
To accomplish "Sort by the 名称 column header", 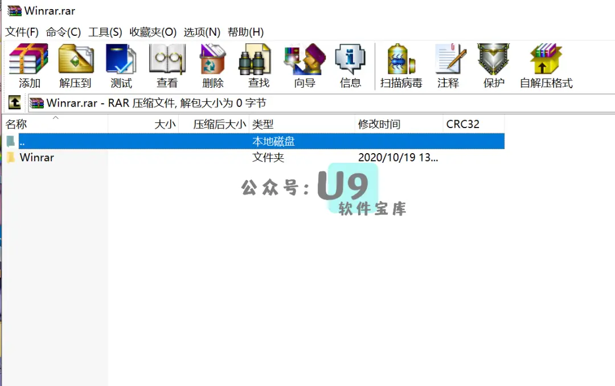I will pyautogui.click(x=55, y=124).
